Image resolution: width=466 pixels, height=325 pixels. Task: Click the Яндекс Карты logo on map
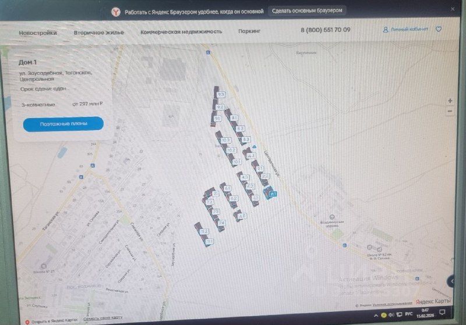[x=433, y=301]
